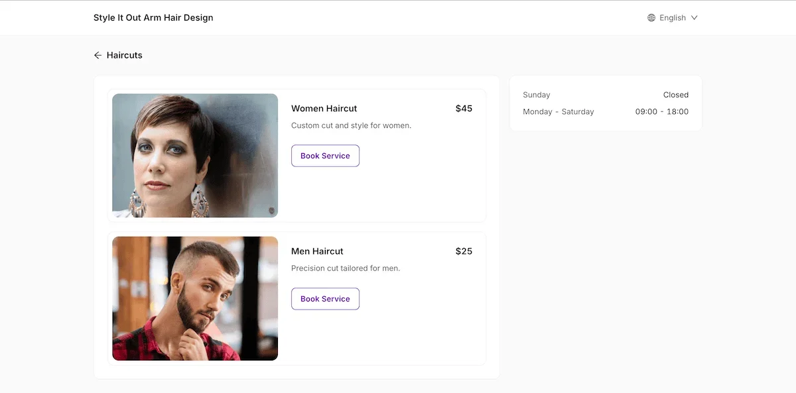Select the Women Haircut title
Image resolution: width=796 pixels, height=393 pixels.
tap(324, 109)
